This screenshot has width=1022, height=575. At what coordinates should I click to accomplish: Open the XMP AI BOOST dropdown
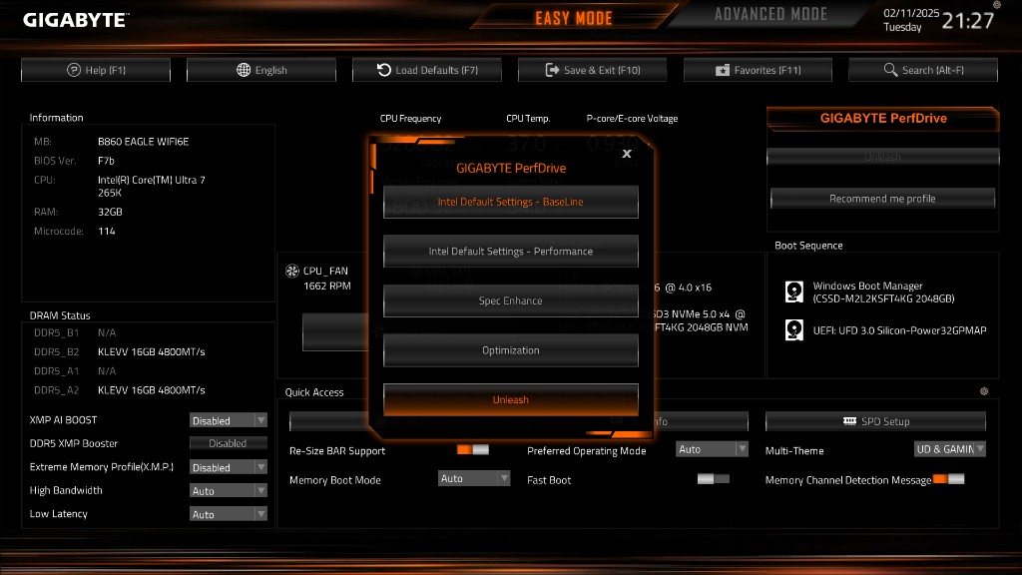[x=229, y=420]
